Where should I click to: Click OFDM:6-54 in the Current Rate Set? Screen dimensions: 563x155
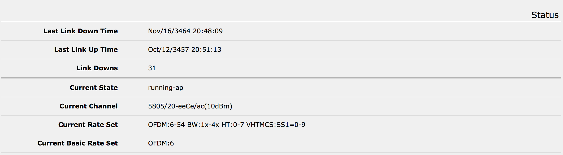[x=166, y=125]
